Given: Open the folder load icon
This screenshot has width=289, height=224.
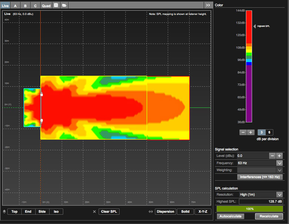Looking at the screenshot, I should (x=64, y=5).
